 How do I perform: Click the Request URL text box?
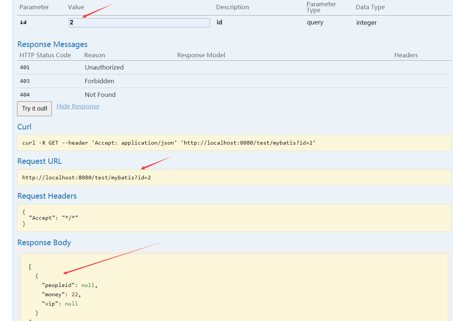[x=234, y=178]
